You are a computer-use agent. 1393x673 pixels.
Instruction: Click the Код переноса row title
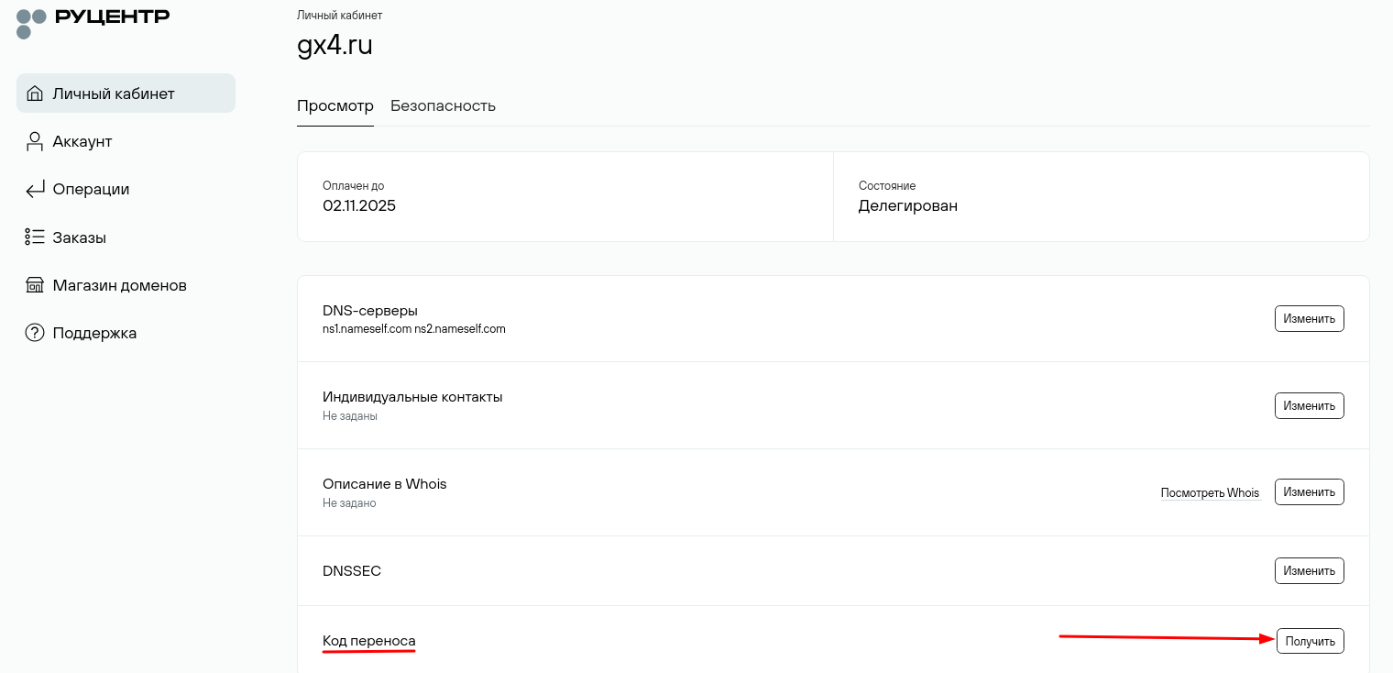click(x=369, y=640)
